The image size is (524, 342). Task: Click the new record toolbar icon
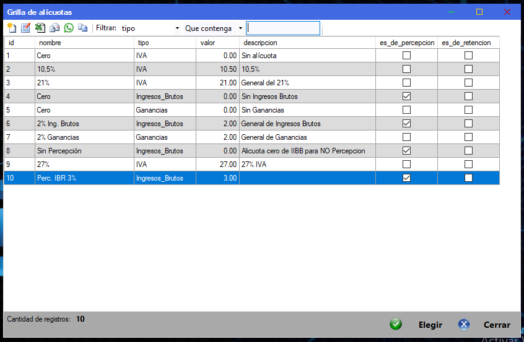(x=12, y=28)
